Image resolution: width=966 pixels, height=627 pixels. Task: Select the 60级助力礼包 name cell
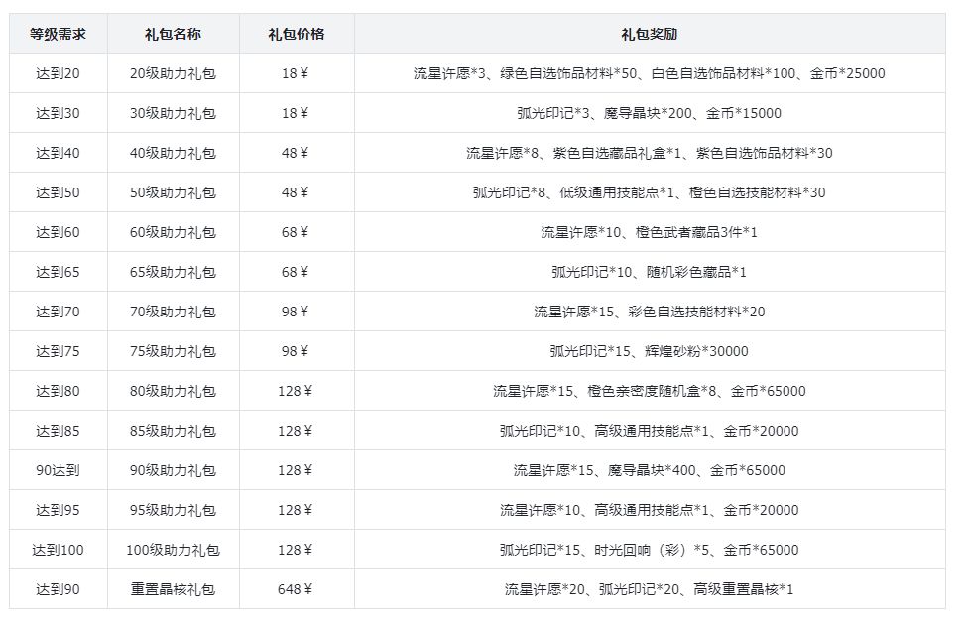[174, 232]
